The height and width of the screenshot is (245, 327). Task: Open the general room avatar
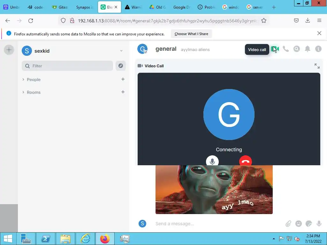(142, 49)
